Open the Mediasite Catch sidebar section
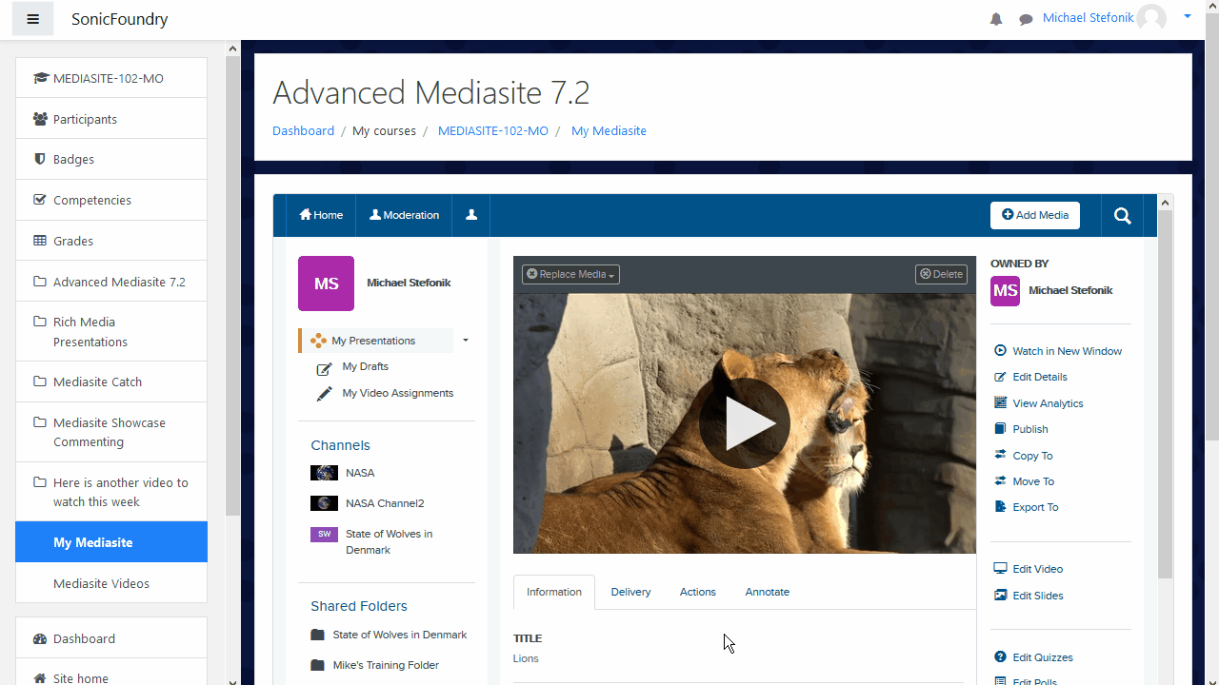Image resolution: width=1219 pixels, height=685 pixels. [x=111, y=382]
